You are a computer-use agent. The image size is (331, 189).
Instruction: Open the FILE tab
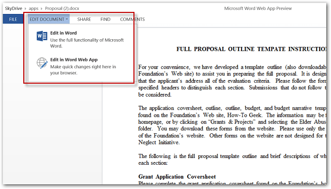pyautogui.click(x=13, y=19)
